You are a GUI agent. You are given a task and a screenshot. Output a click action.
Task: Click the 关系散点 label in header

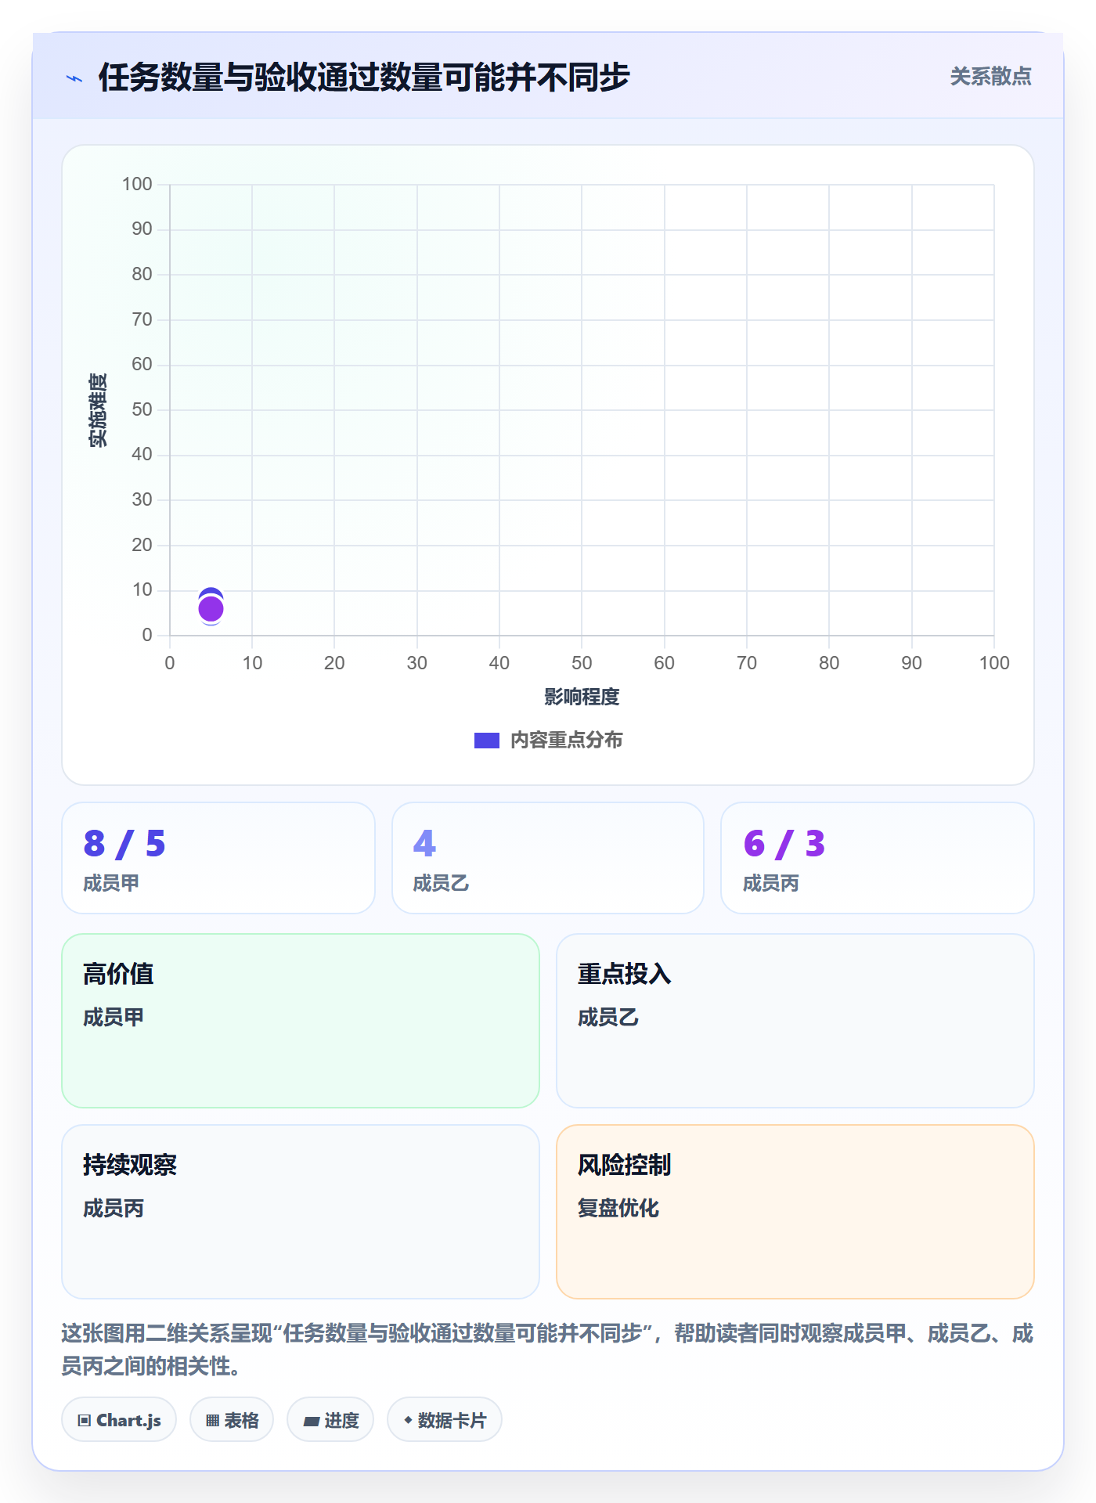pyautogui.click(x=990, y=77)
